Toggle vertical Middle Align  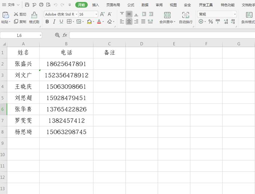tap(129, 14)
